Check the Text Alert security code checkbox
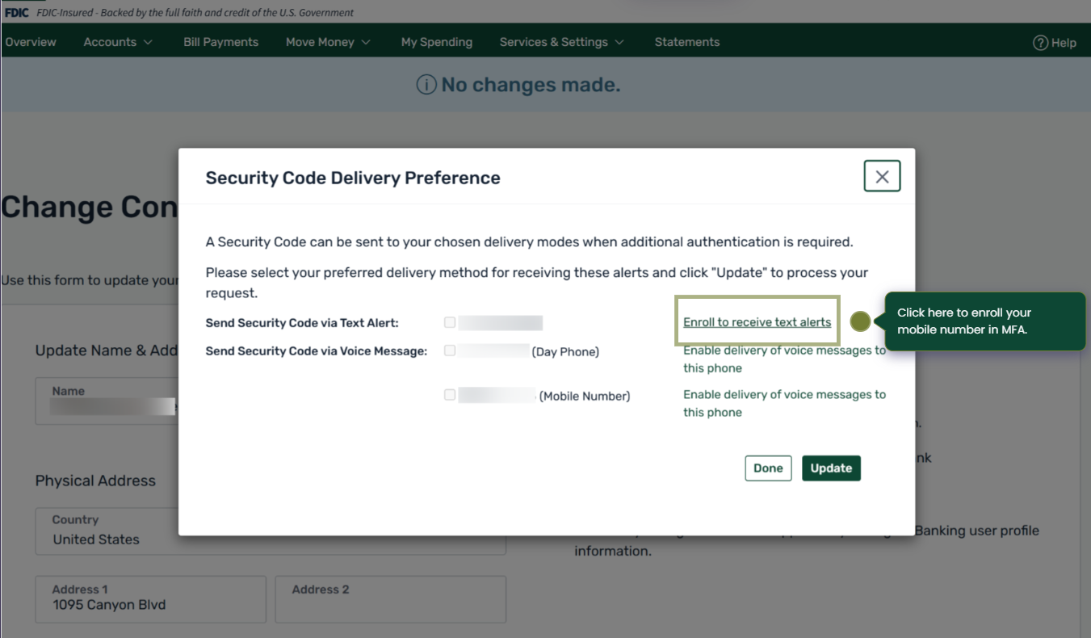Image resolution: width=1091 pixels, height=638 pixels. tap(450, 322)
